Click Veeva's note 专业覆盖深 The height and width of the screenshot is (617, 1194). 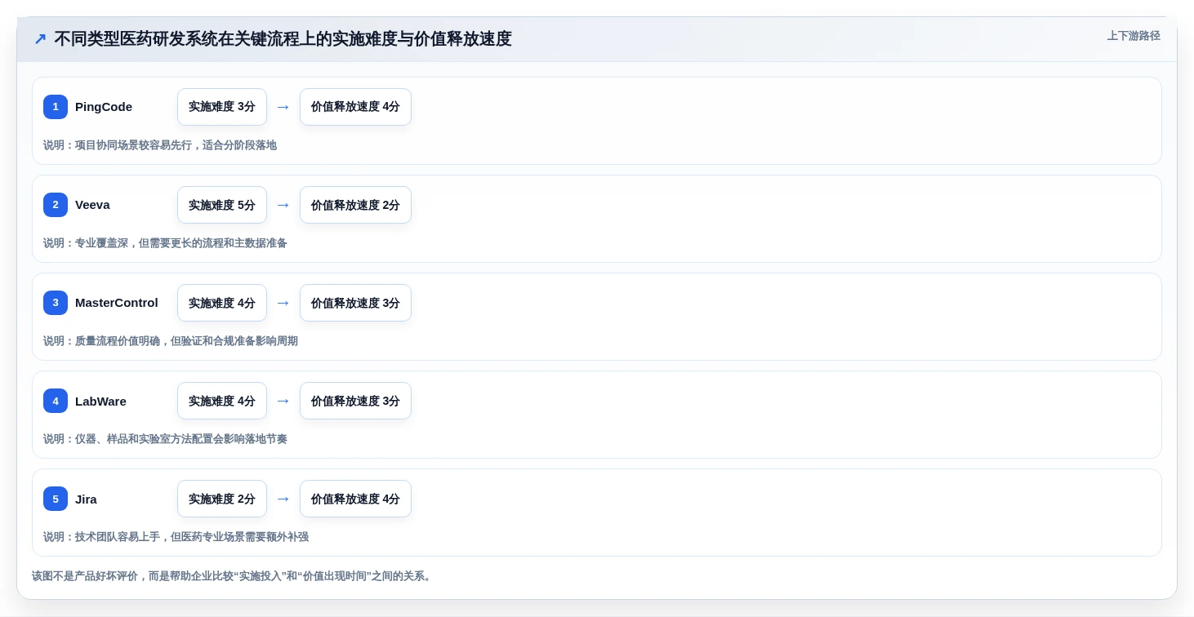[x=165, y=243]
